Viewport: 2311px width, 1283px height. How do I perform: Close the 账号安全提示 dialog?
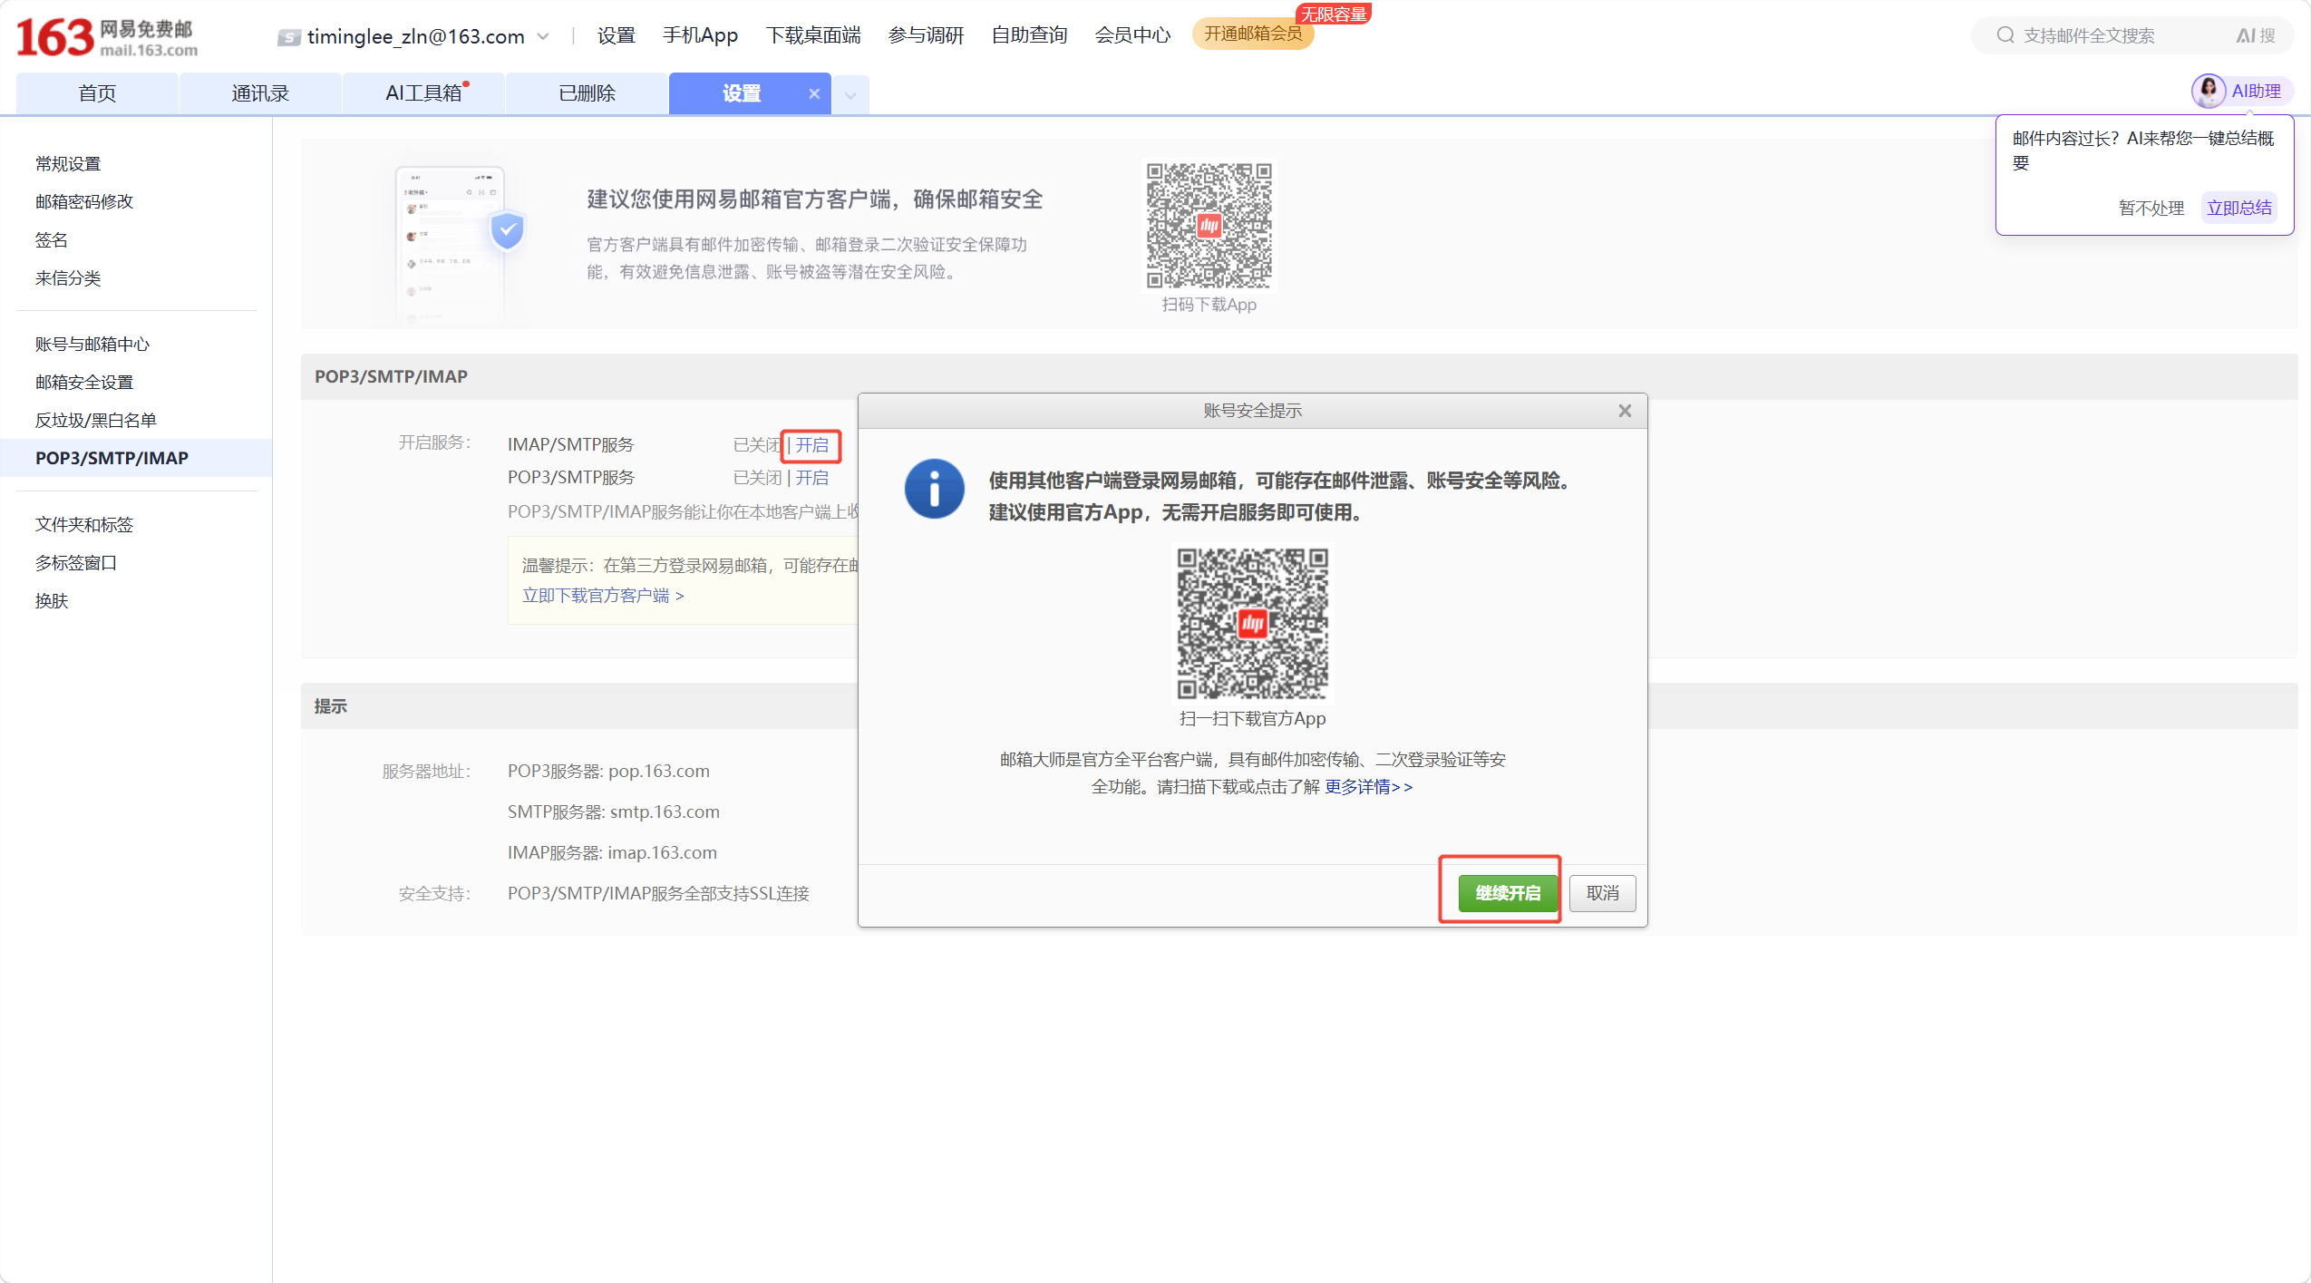(x=1625, y=411)
